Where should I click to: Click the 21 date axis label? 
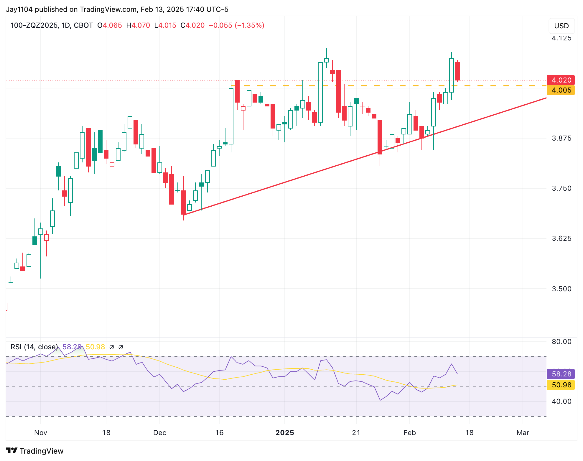(x=356, y=433)
